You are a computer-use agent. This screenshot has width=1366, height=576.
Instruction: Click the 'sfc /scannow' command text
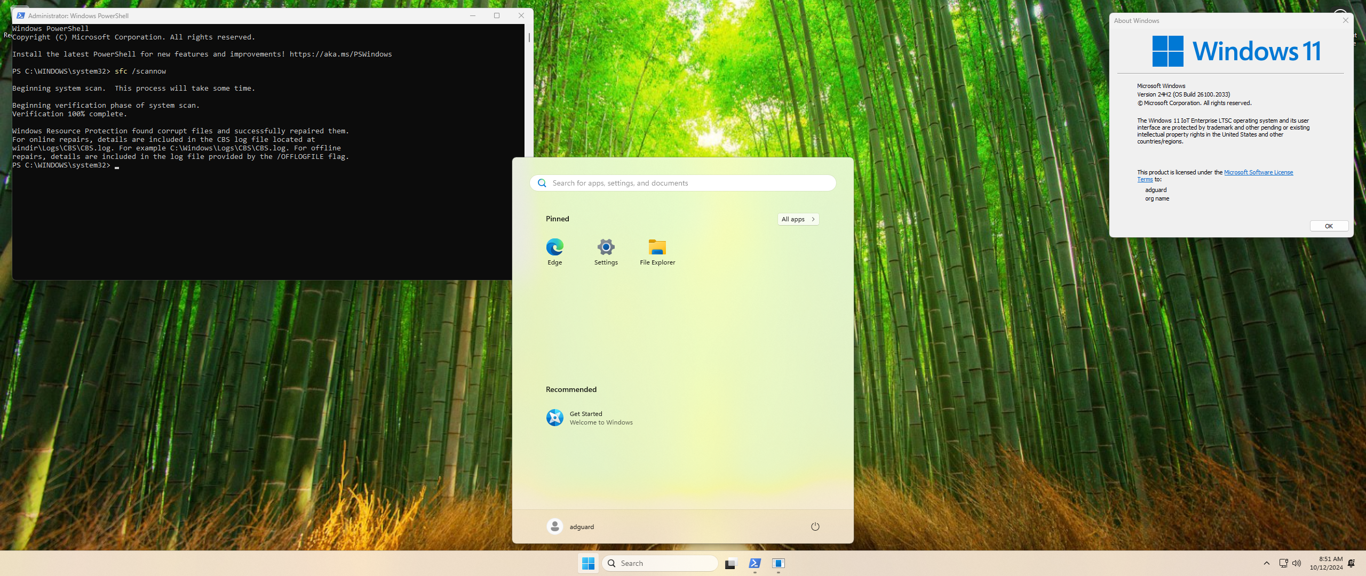[x=140, y=71]
